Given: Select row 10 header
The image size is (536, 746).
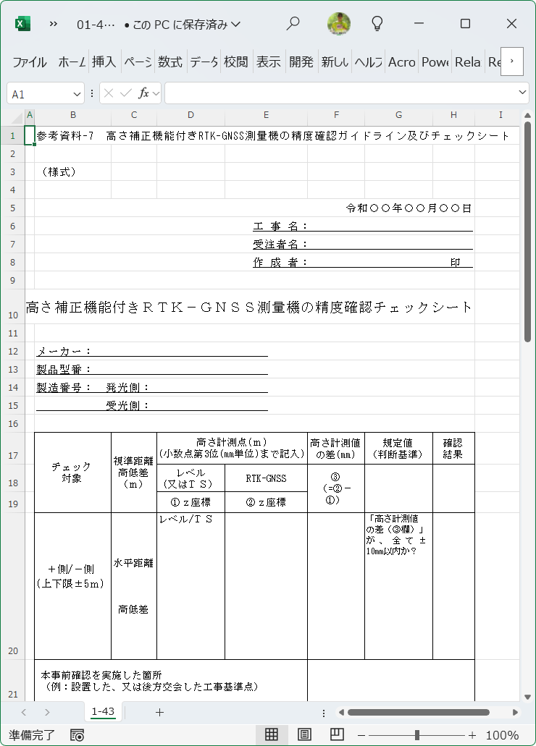Looking at the screenshot, I should [x=13, y=307].
